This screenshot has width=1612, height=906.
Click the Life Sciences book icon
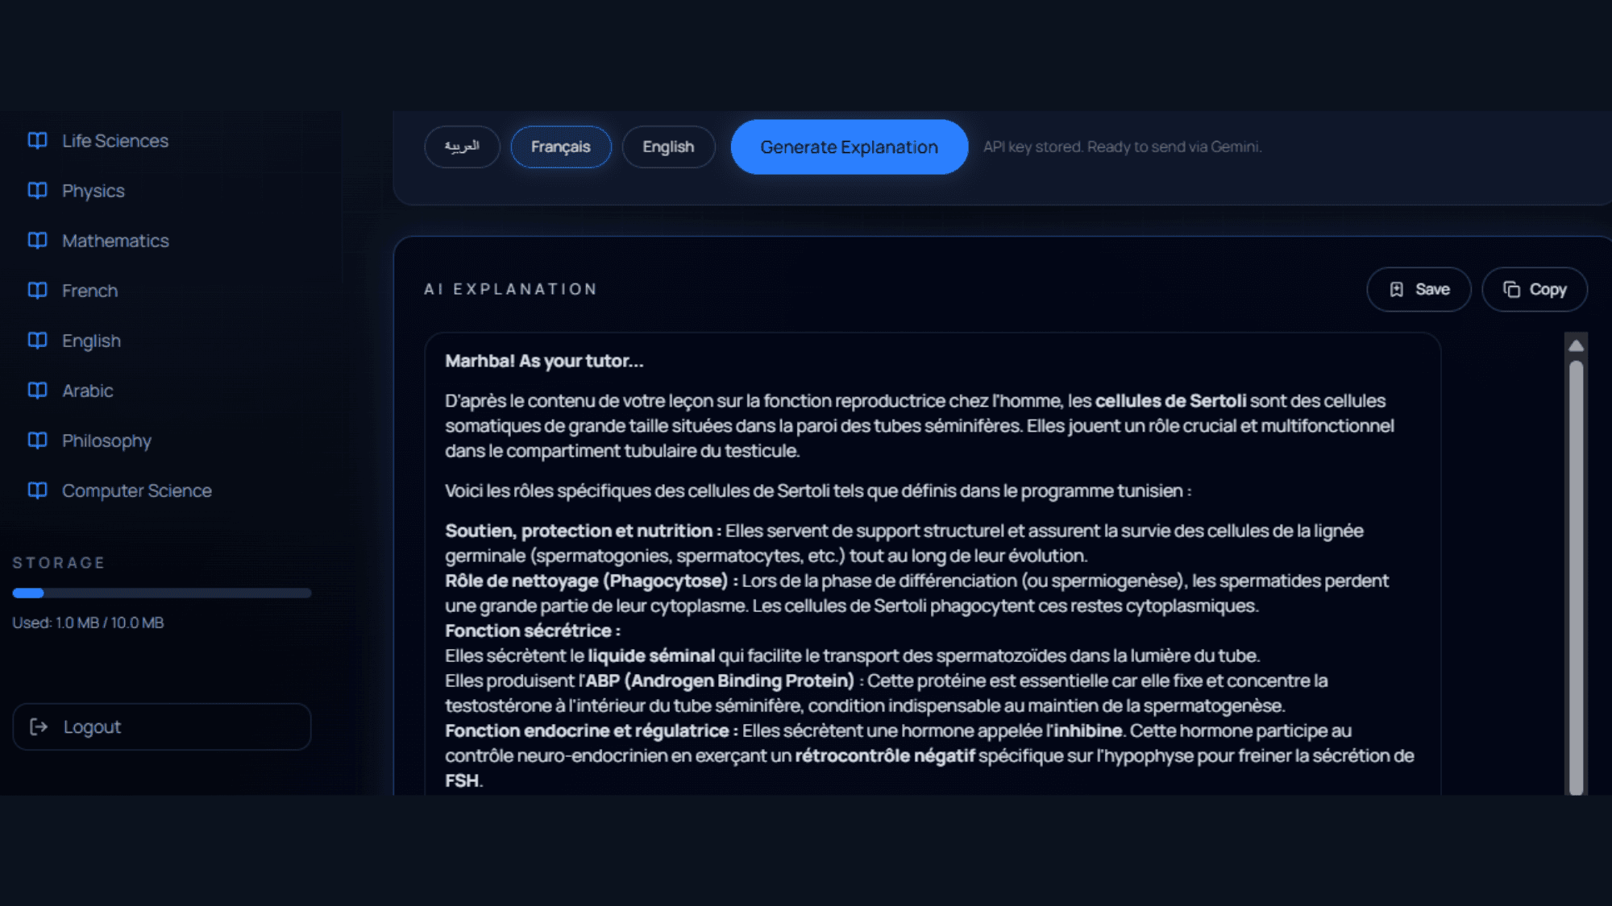click(x=37, y=141)
